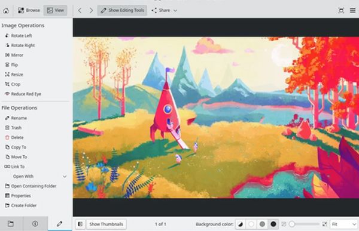Open the Fit zoom combo box
The image size is (359, 231).
pos(344,224)
